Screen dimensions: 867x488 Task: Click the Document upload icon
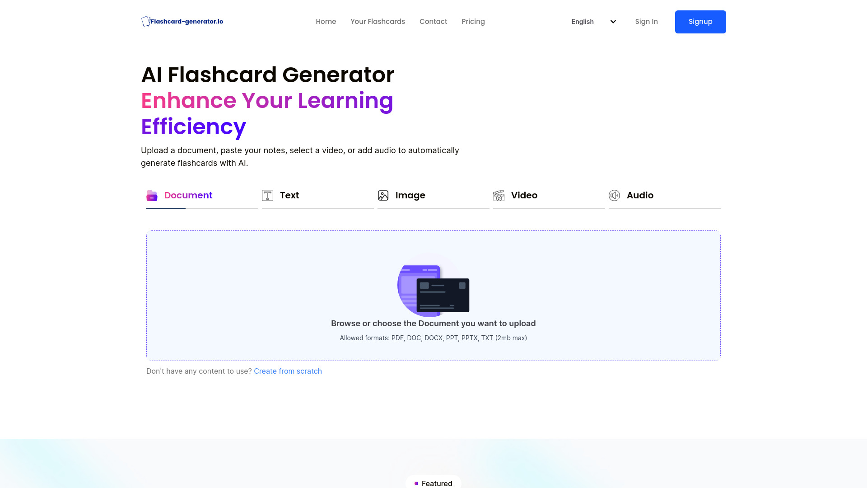(x=153, y=196)
